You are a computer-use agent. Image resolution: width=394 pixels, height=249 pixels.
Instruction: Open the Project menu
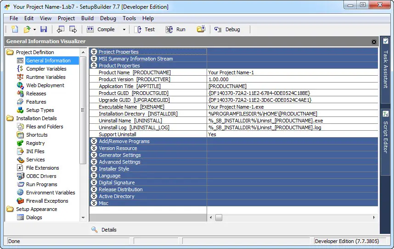(x=66, y=18)
